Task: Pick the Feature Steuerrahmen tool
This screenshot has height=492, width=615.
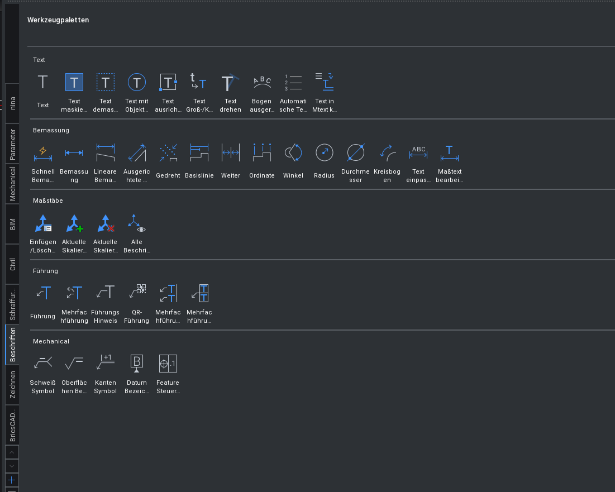Action: pyautogui.click(x=168, y=374)
